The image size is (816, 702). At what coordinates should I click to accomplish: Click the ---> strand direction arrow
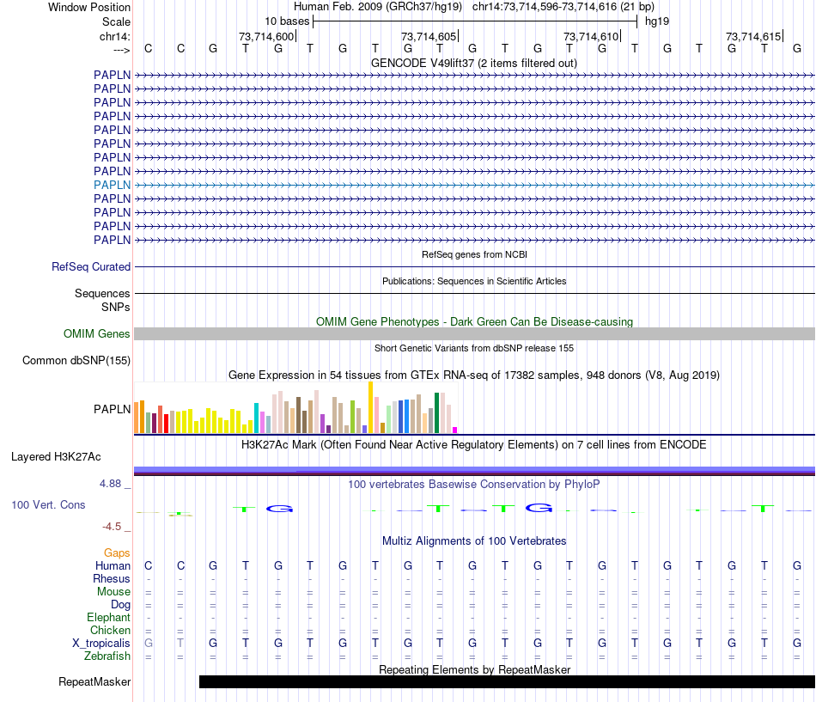pos(122,50)
